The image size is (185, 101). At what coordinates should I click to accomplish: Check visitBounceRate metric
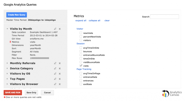coord(81,62)
